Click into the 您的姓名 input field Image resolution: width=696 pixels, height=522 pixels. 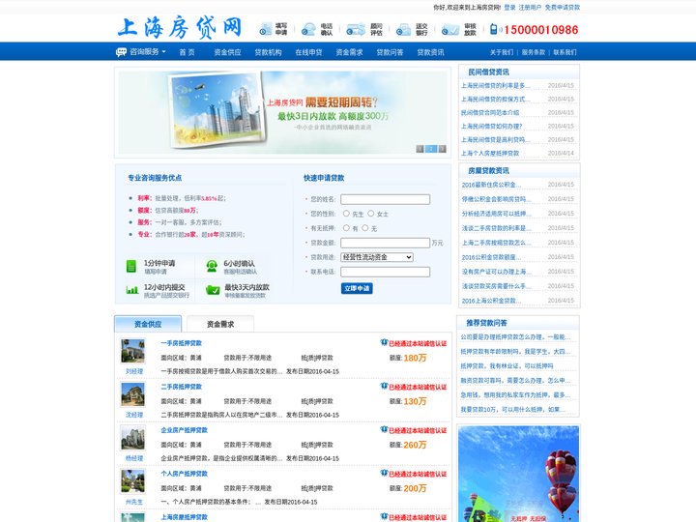[386, 199]
